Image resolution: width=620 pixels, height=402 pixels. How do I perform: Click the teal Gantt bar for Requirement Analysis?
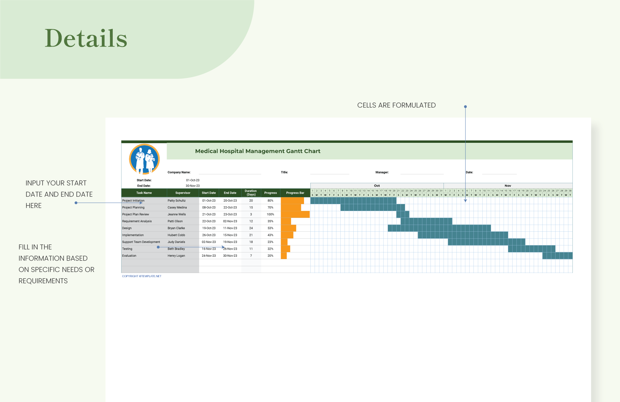426,221
